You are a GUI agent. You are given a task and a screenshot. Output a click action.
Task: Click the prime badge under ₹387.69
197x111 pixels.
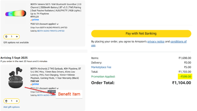[x=35, y=84]
